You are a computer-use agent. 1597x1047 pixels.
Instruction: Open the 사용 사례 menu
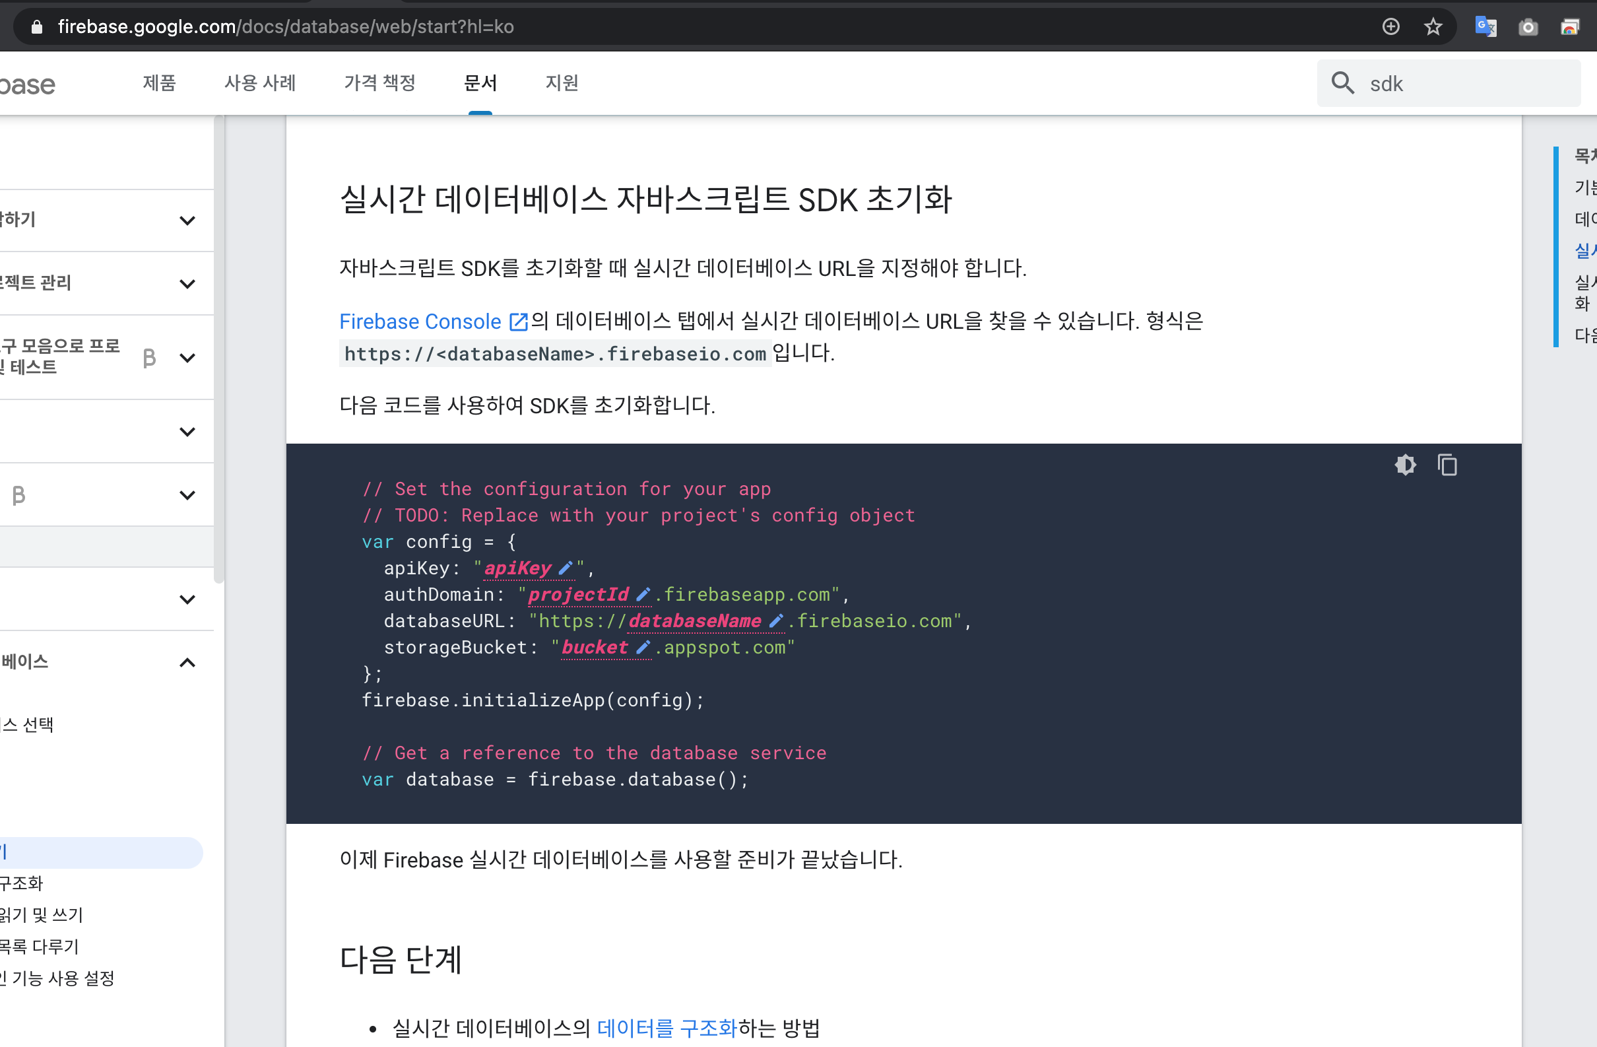260,83
